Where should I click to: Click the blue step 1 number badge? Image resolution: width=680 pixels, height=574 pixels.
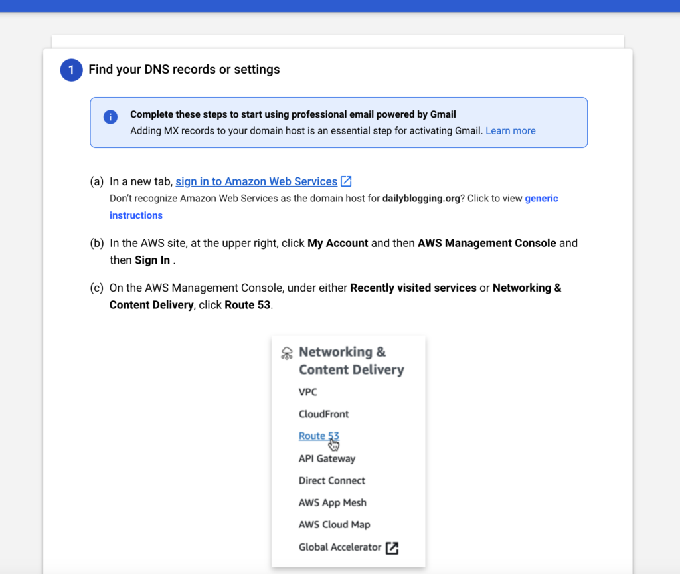71,70
